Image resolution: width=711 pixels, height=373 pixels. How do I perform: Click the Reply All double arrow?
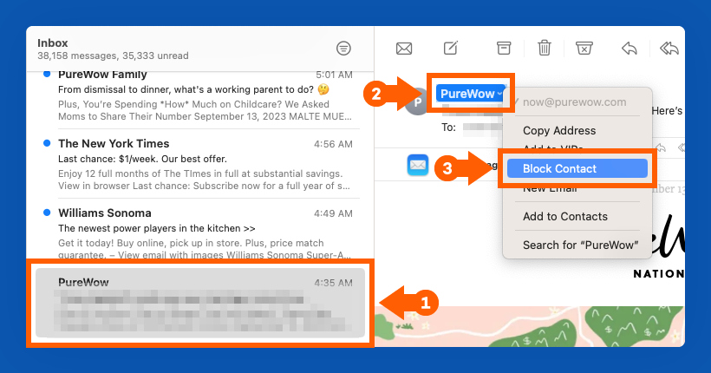coord(669,48)
